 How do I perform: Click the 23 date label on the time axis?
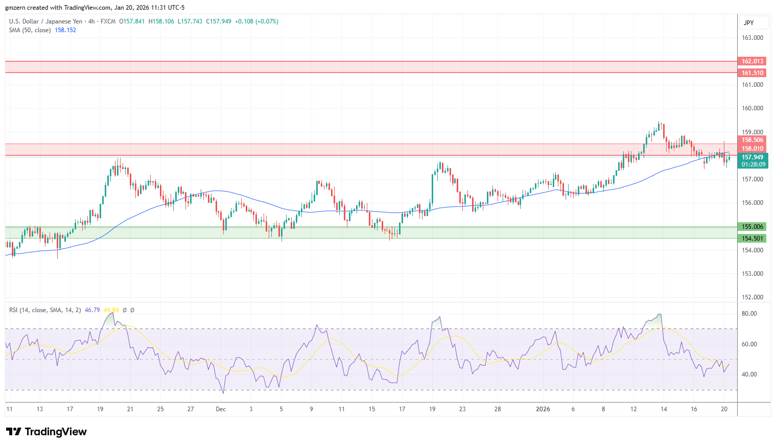(462, 409)
